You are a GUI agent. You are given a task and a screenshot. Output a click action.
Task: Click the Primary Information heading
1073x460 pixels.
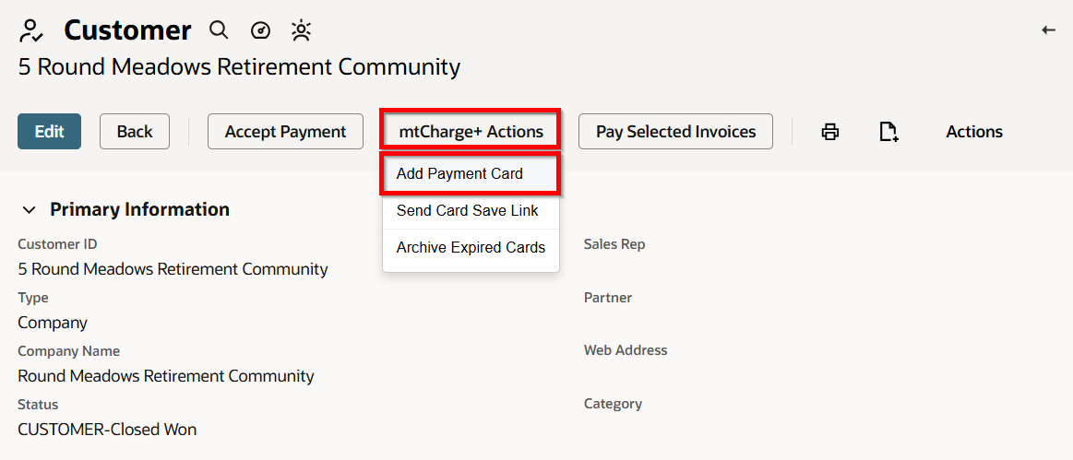coord(139,209)
